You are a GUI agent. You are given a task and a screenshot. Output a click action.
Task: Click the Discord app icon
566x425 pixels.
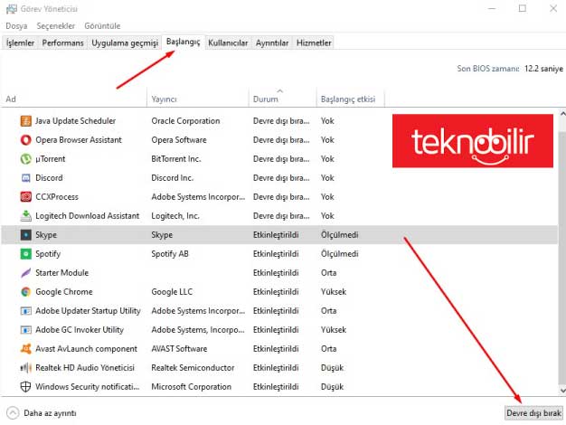[25, 178]
